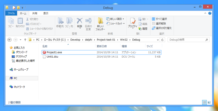Open ダウンロード in navigation pane
218x111 pixels.
(20, 52)
